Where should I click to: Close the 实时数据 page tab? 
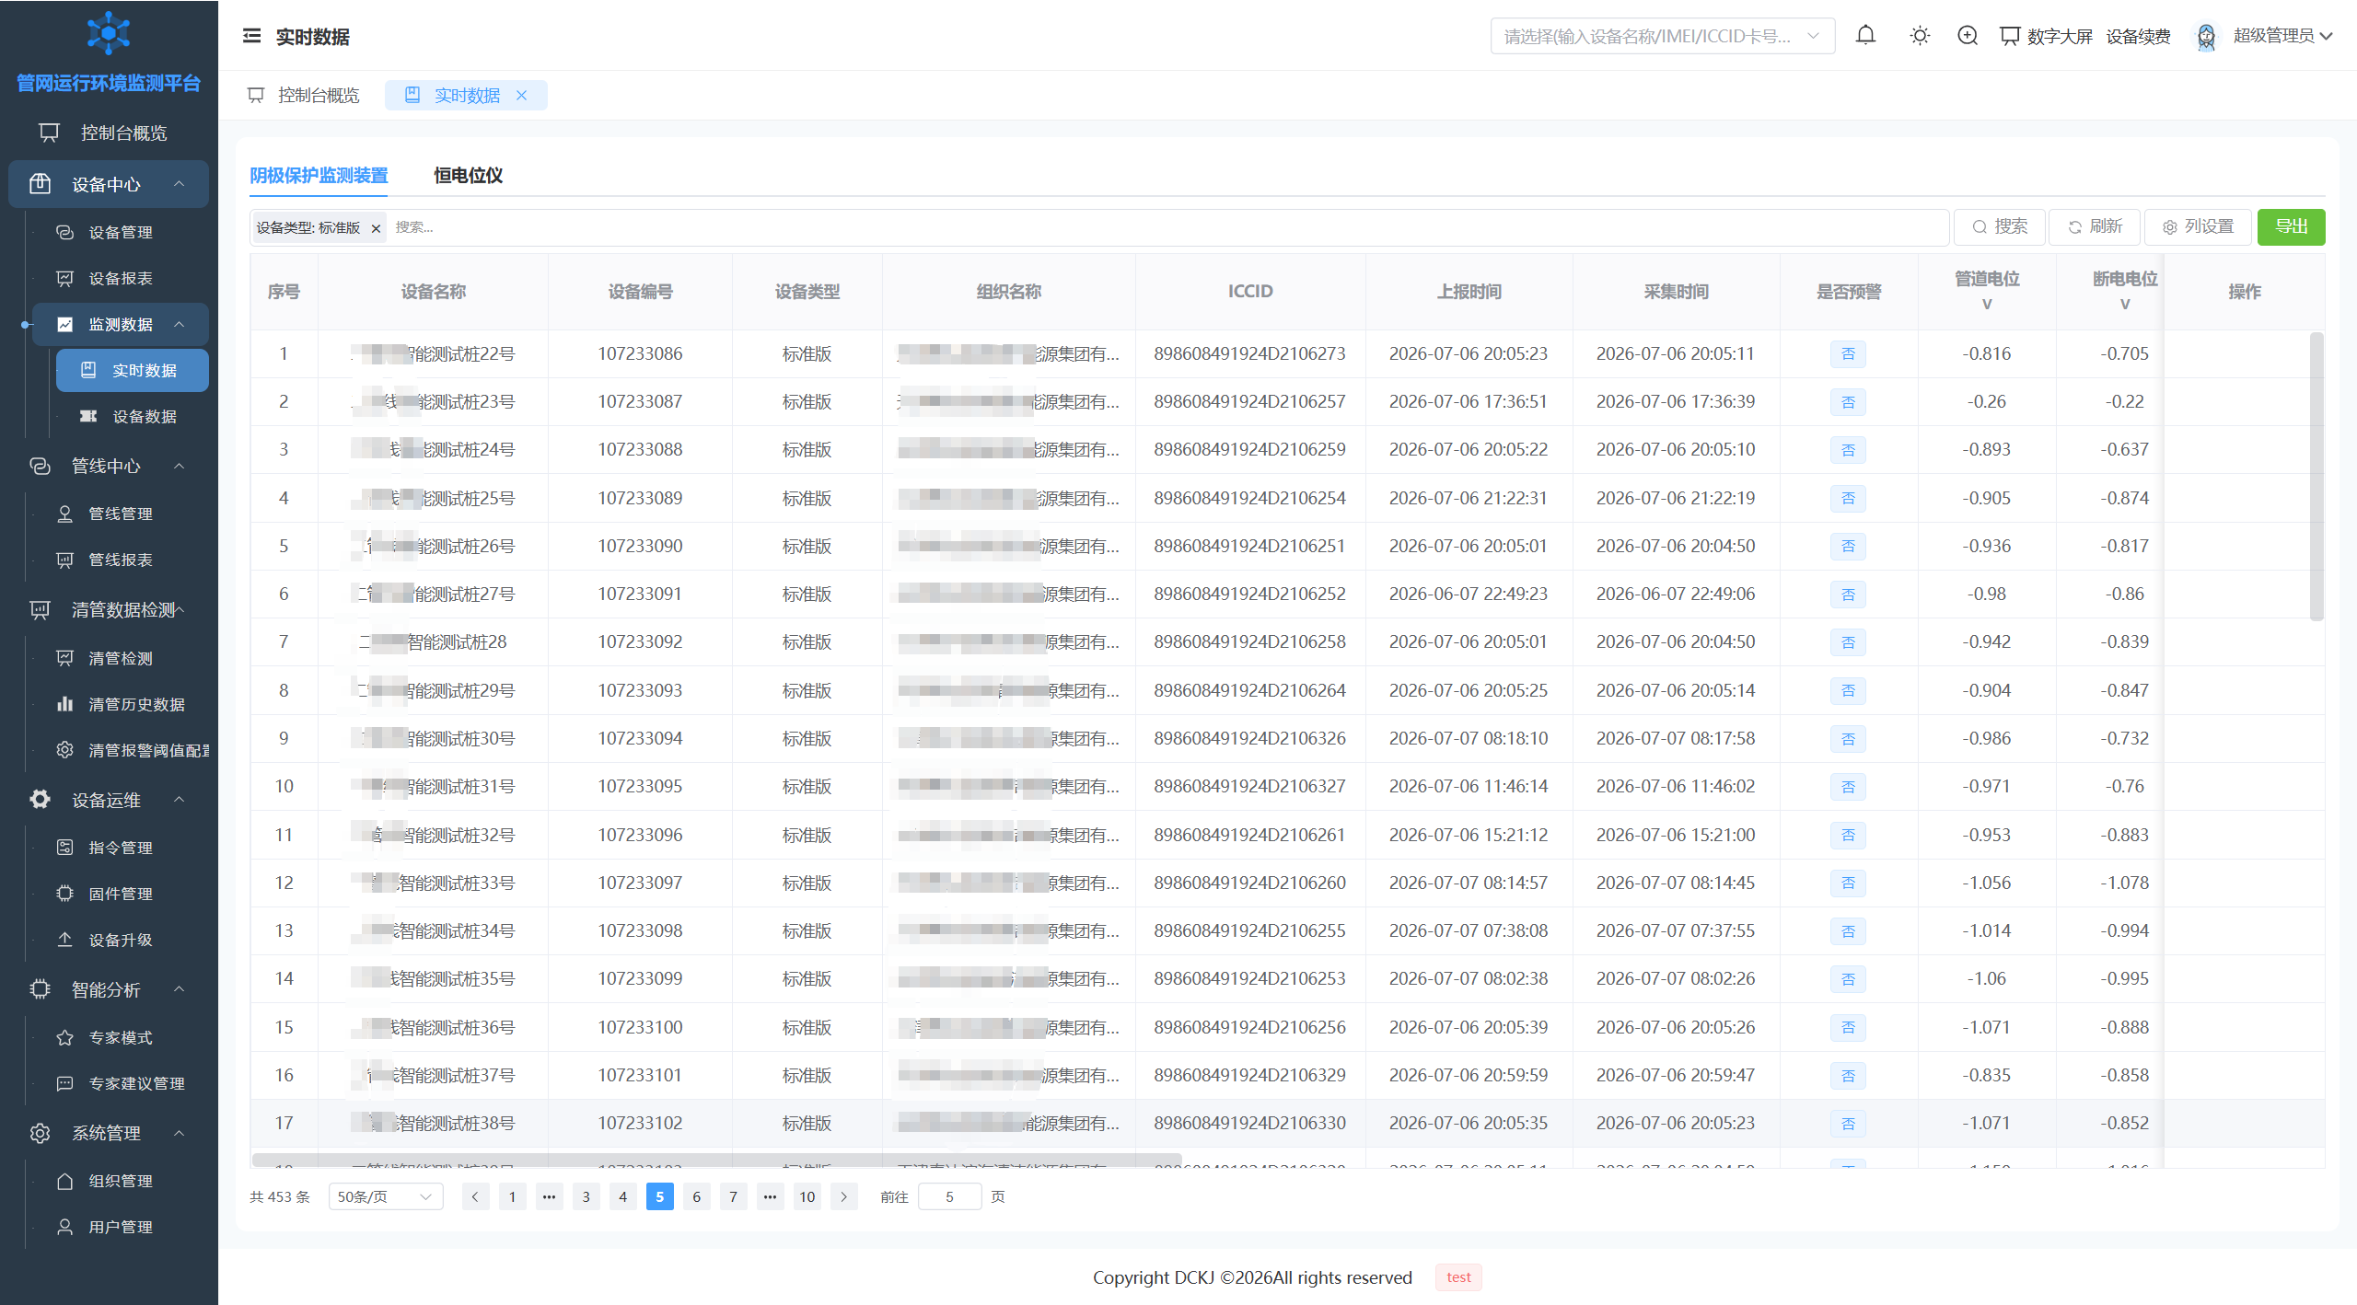[521, 95]
